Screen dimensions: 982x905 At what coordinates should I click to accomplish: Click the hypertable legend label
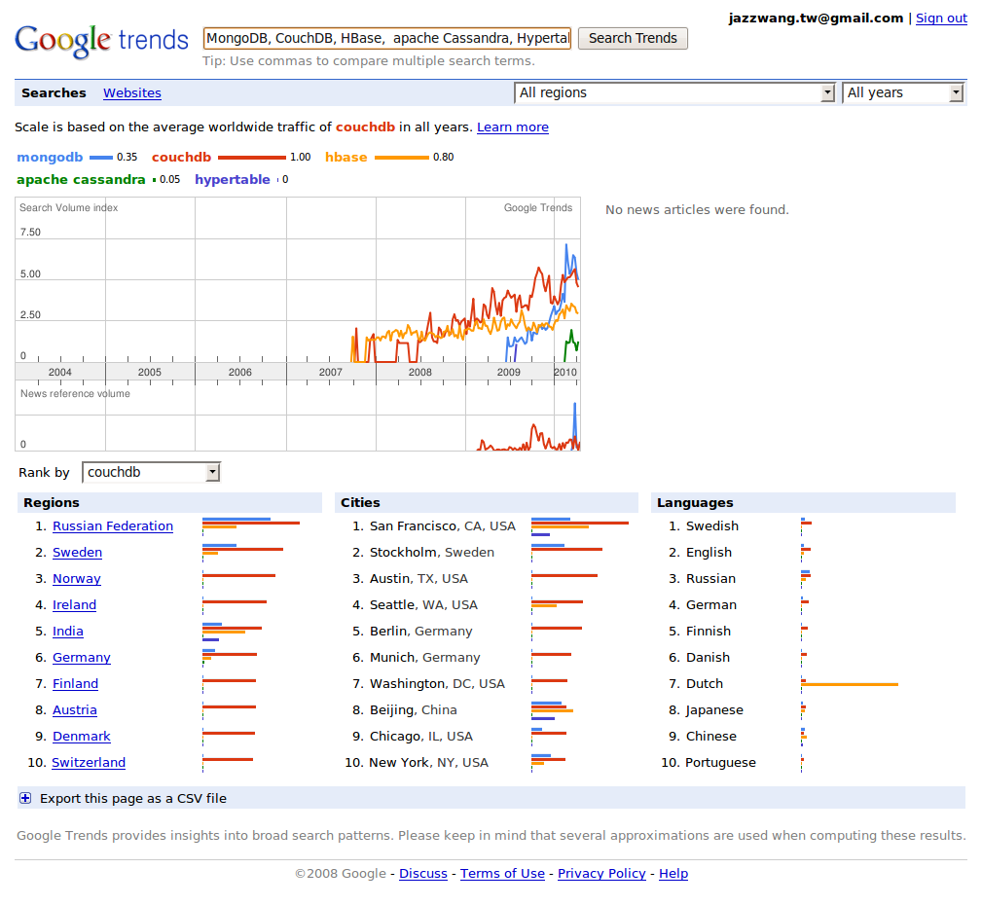coord(233,180)
